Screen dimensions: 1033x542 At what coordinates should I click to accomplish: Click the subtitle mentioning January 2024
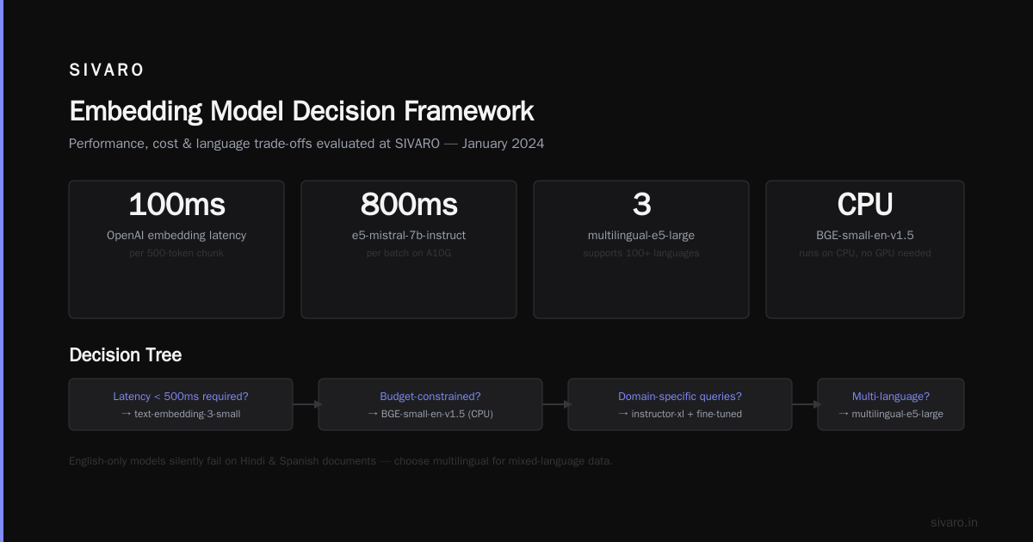point(306,144)
